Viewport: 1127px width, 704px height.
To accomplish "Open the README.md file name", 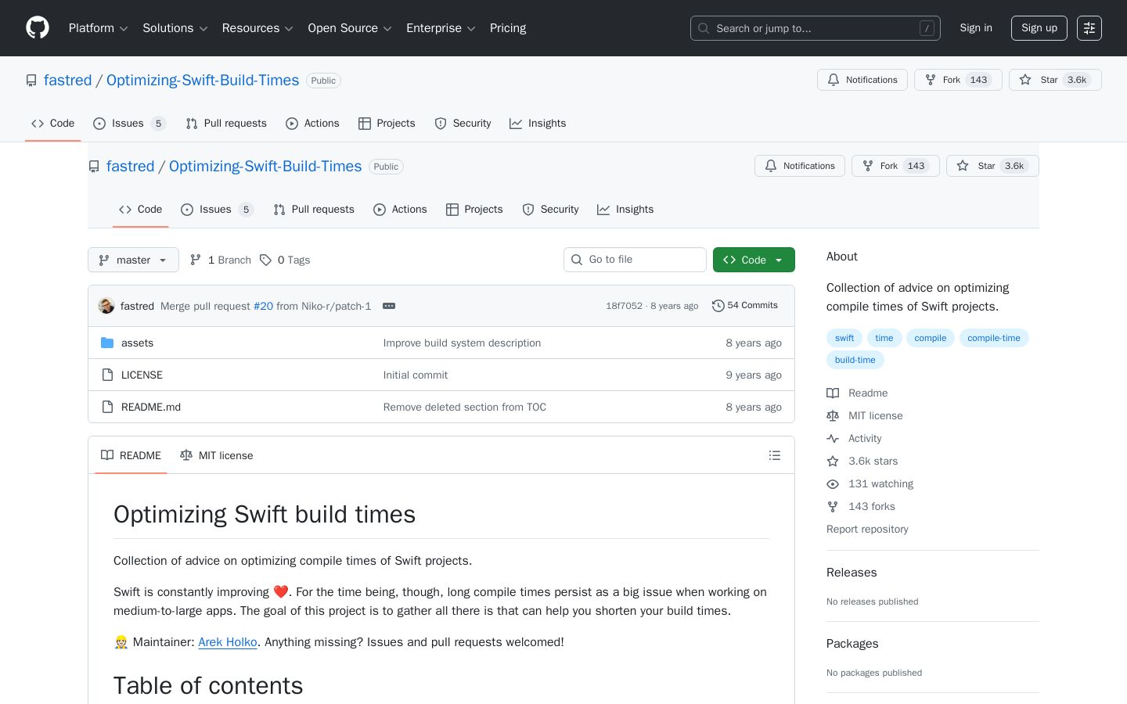I will click(151, 407).
